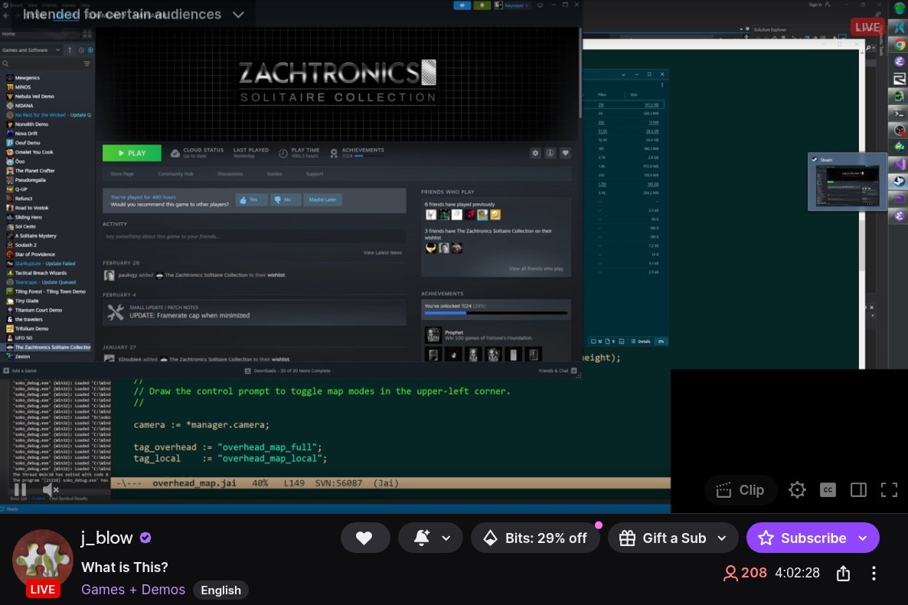Open the Framerate cap update news item

pos(254,312)
